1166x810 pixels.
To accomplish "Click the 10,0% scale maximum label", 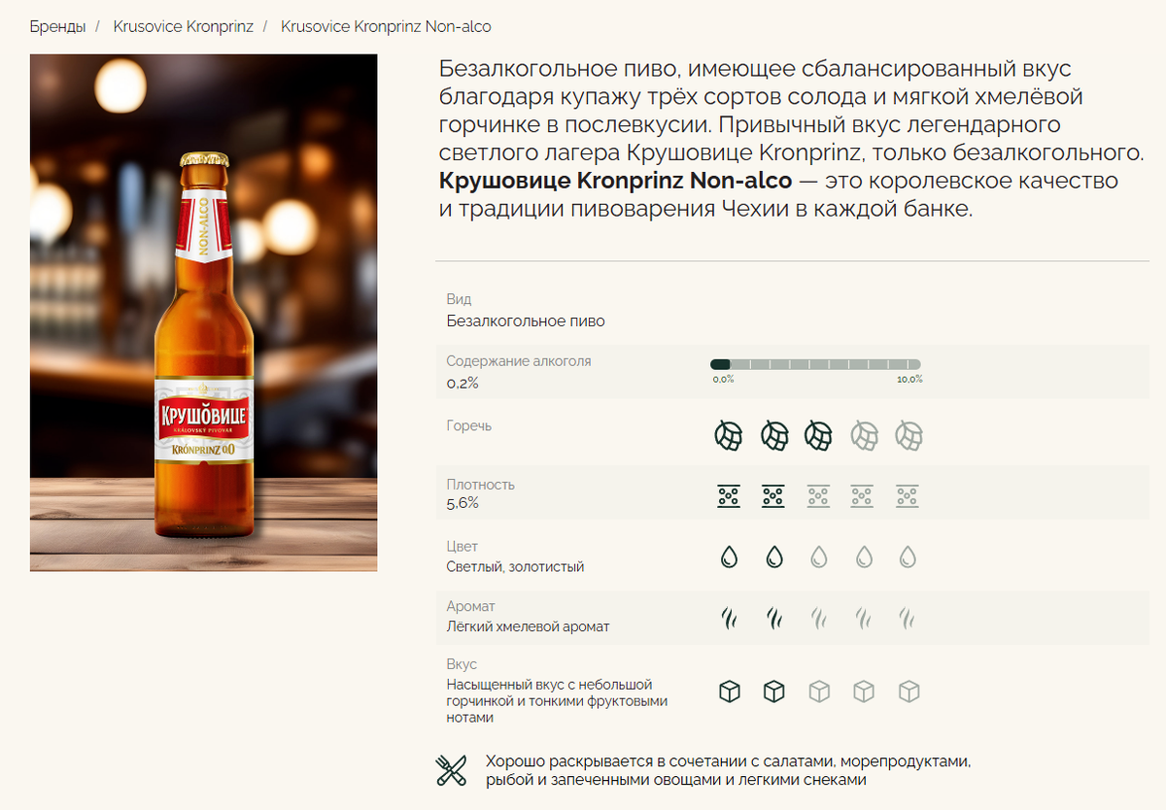I will [909, 380].
